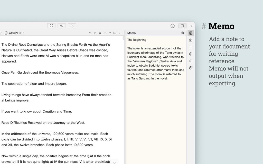Click the memo paragraph about Xuanzang

[156, 63]
